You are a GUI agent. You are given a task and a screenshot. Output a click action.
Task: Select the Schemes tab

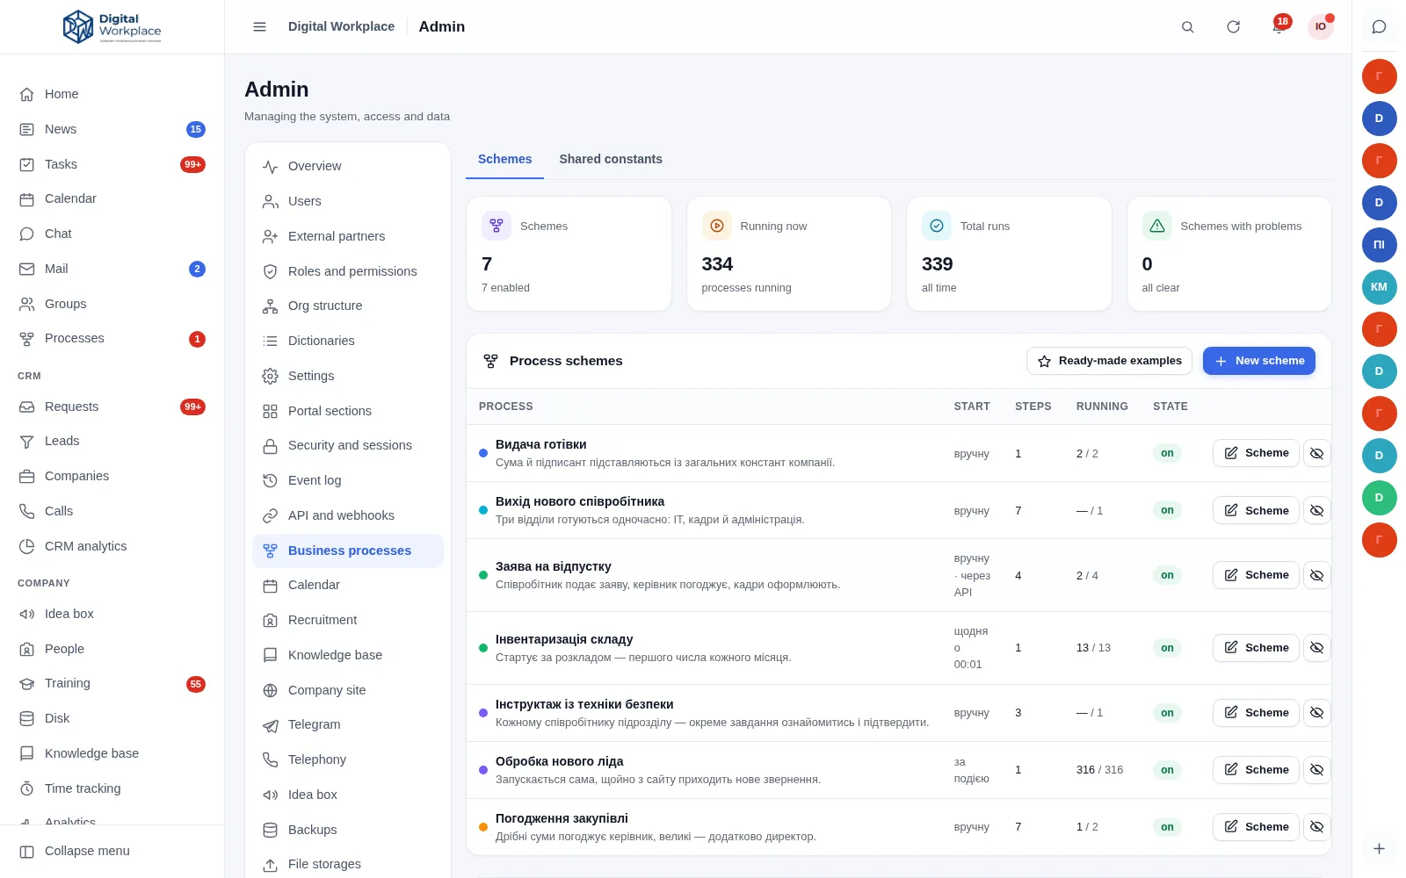coord(504,159)
